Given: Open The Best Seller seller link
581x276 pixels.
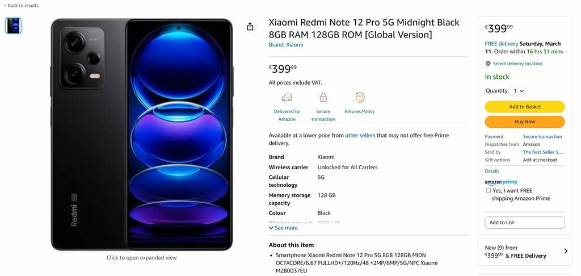Looking at the screenshot, I should tap(543, 152).
